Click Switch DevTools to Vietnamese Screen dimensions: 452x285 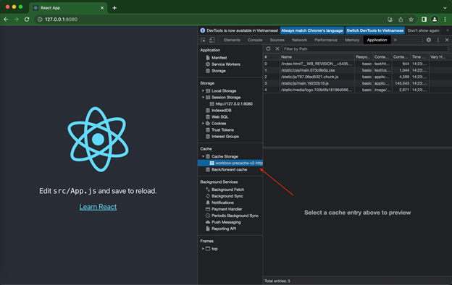tap(375, 30)
